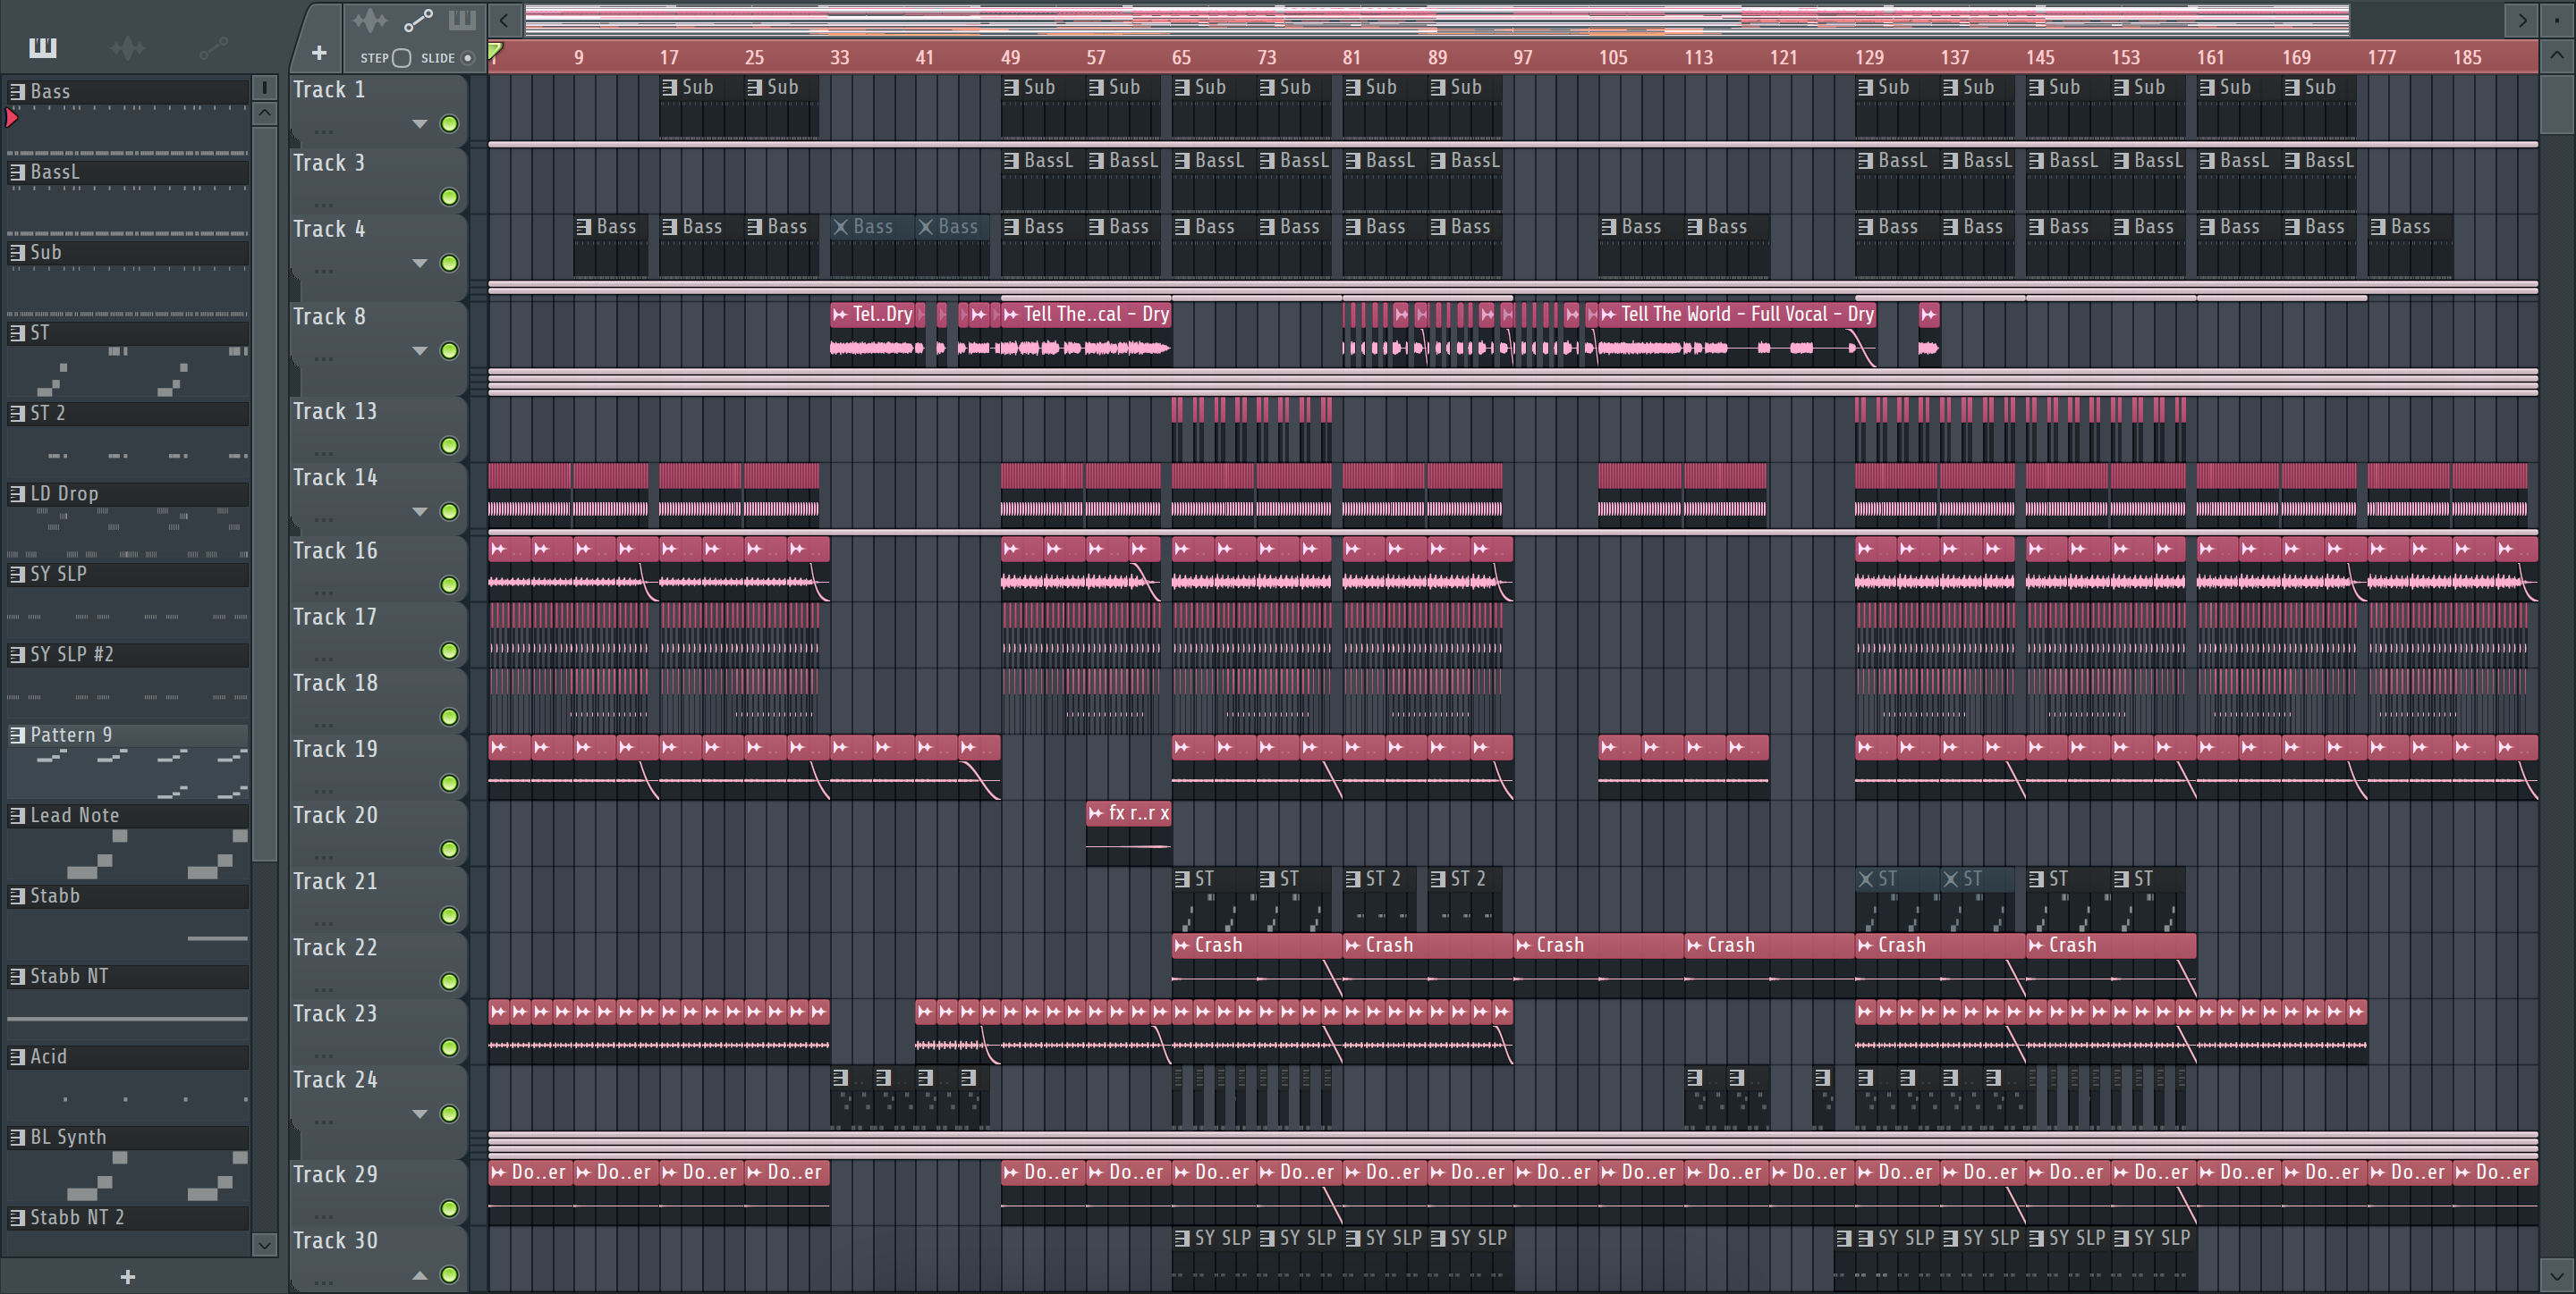Add a new pattern with bottom plus
The image size is (2576, 1294).
[127, 1276]
